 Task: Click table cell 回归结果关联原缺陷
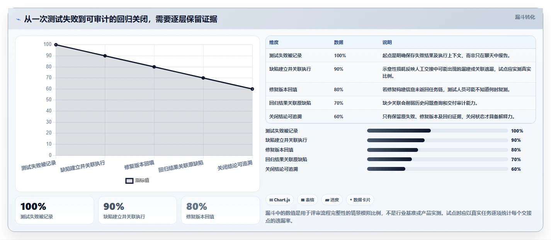(290, 103)
